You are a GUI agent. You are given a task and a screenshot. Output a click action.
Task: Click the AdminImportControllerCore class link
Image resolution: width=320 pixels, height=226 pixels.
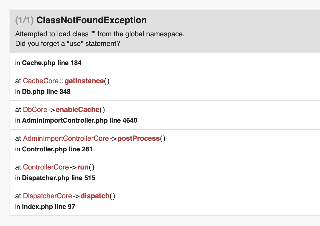point(66,138)
